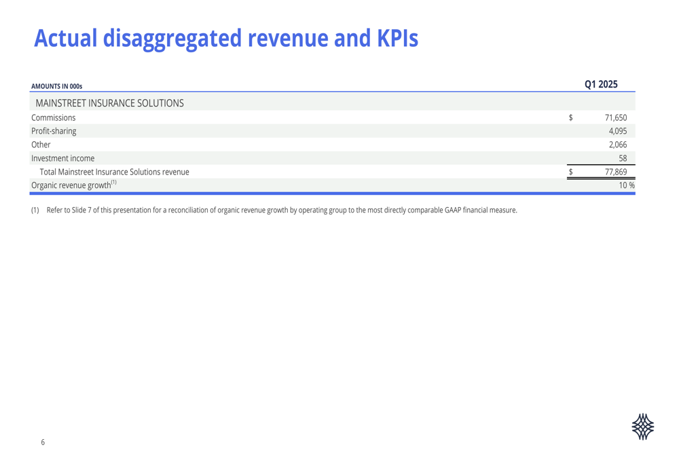Select the 'MAINSTREET INSURANCE SOLUTIONS' section heading
The image size is (679, 465).
click(109, 103)
